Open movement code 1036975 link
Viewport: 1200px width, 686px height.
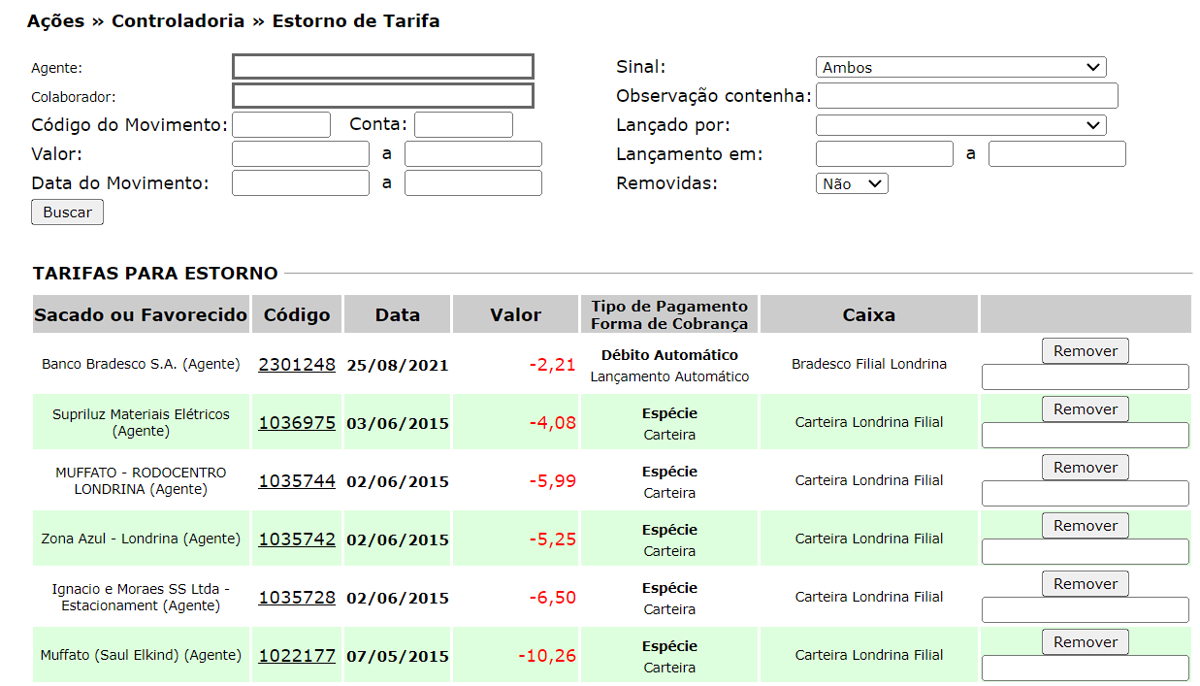click(x=296, y=423)
